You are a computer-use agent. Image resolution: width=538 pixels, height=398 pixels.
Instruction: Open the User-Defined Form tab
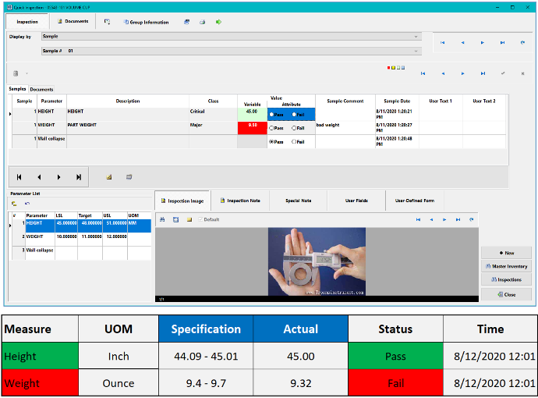[414, 201]
